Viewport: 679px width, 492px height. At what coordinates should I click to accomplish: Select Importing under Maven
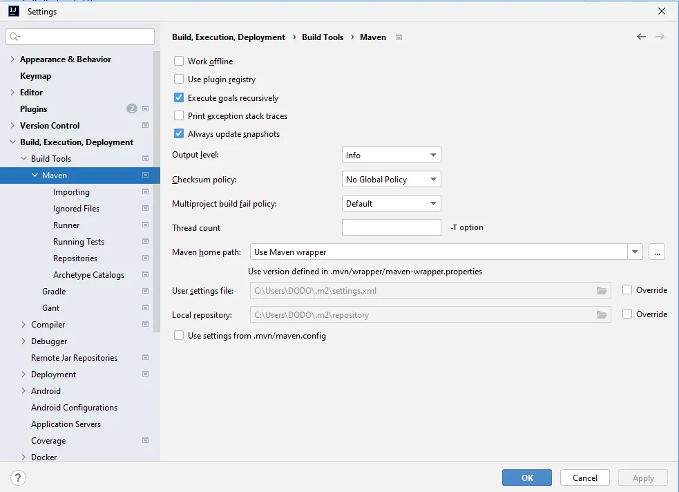[x=71, y=192]
